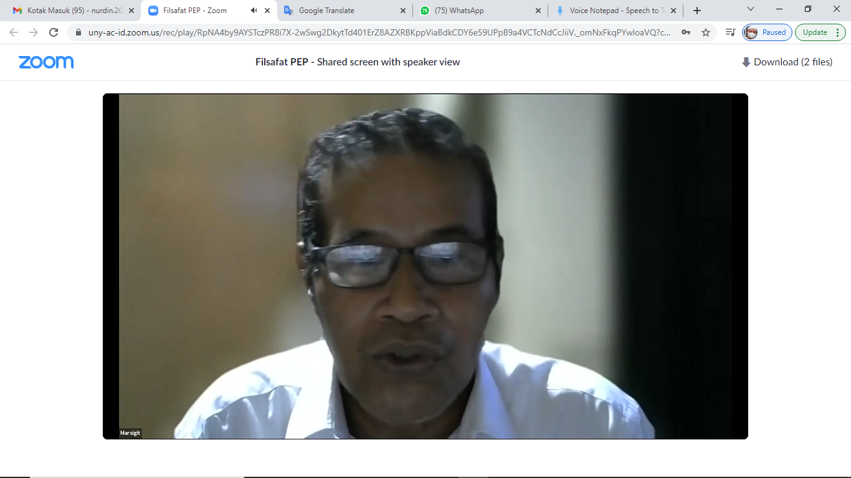Close the Voice Notepad tab
The width and height of the screenshot is (851, 478).
(673, 11)
